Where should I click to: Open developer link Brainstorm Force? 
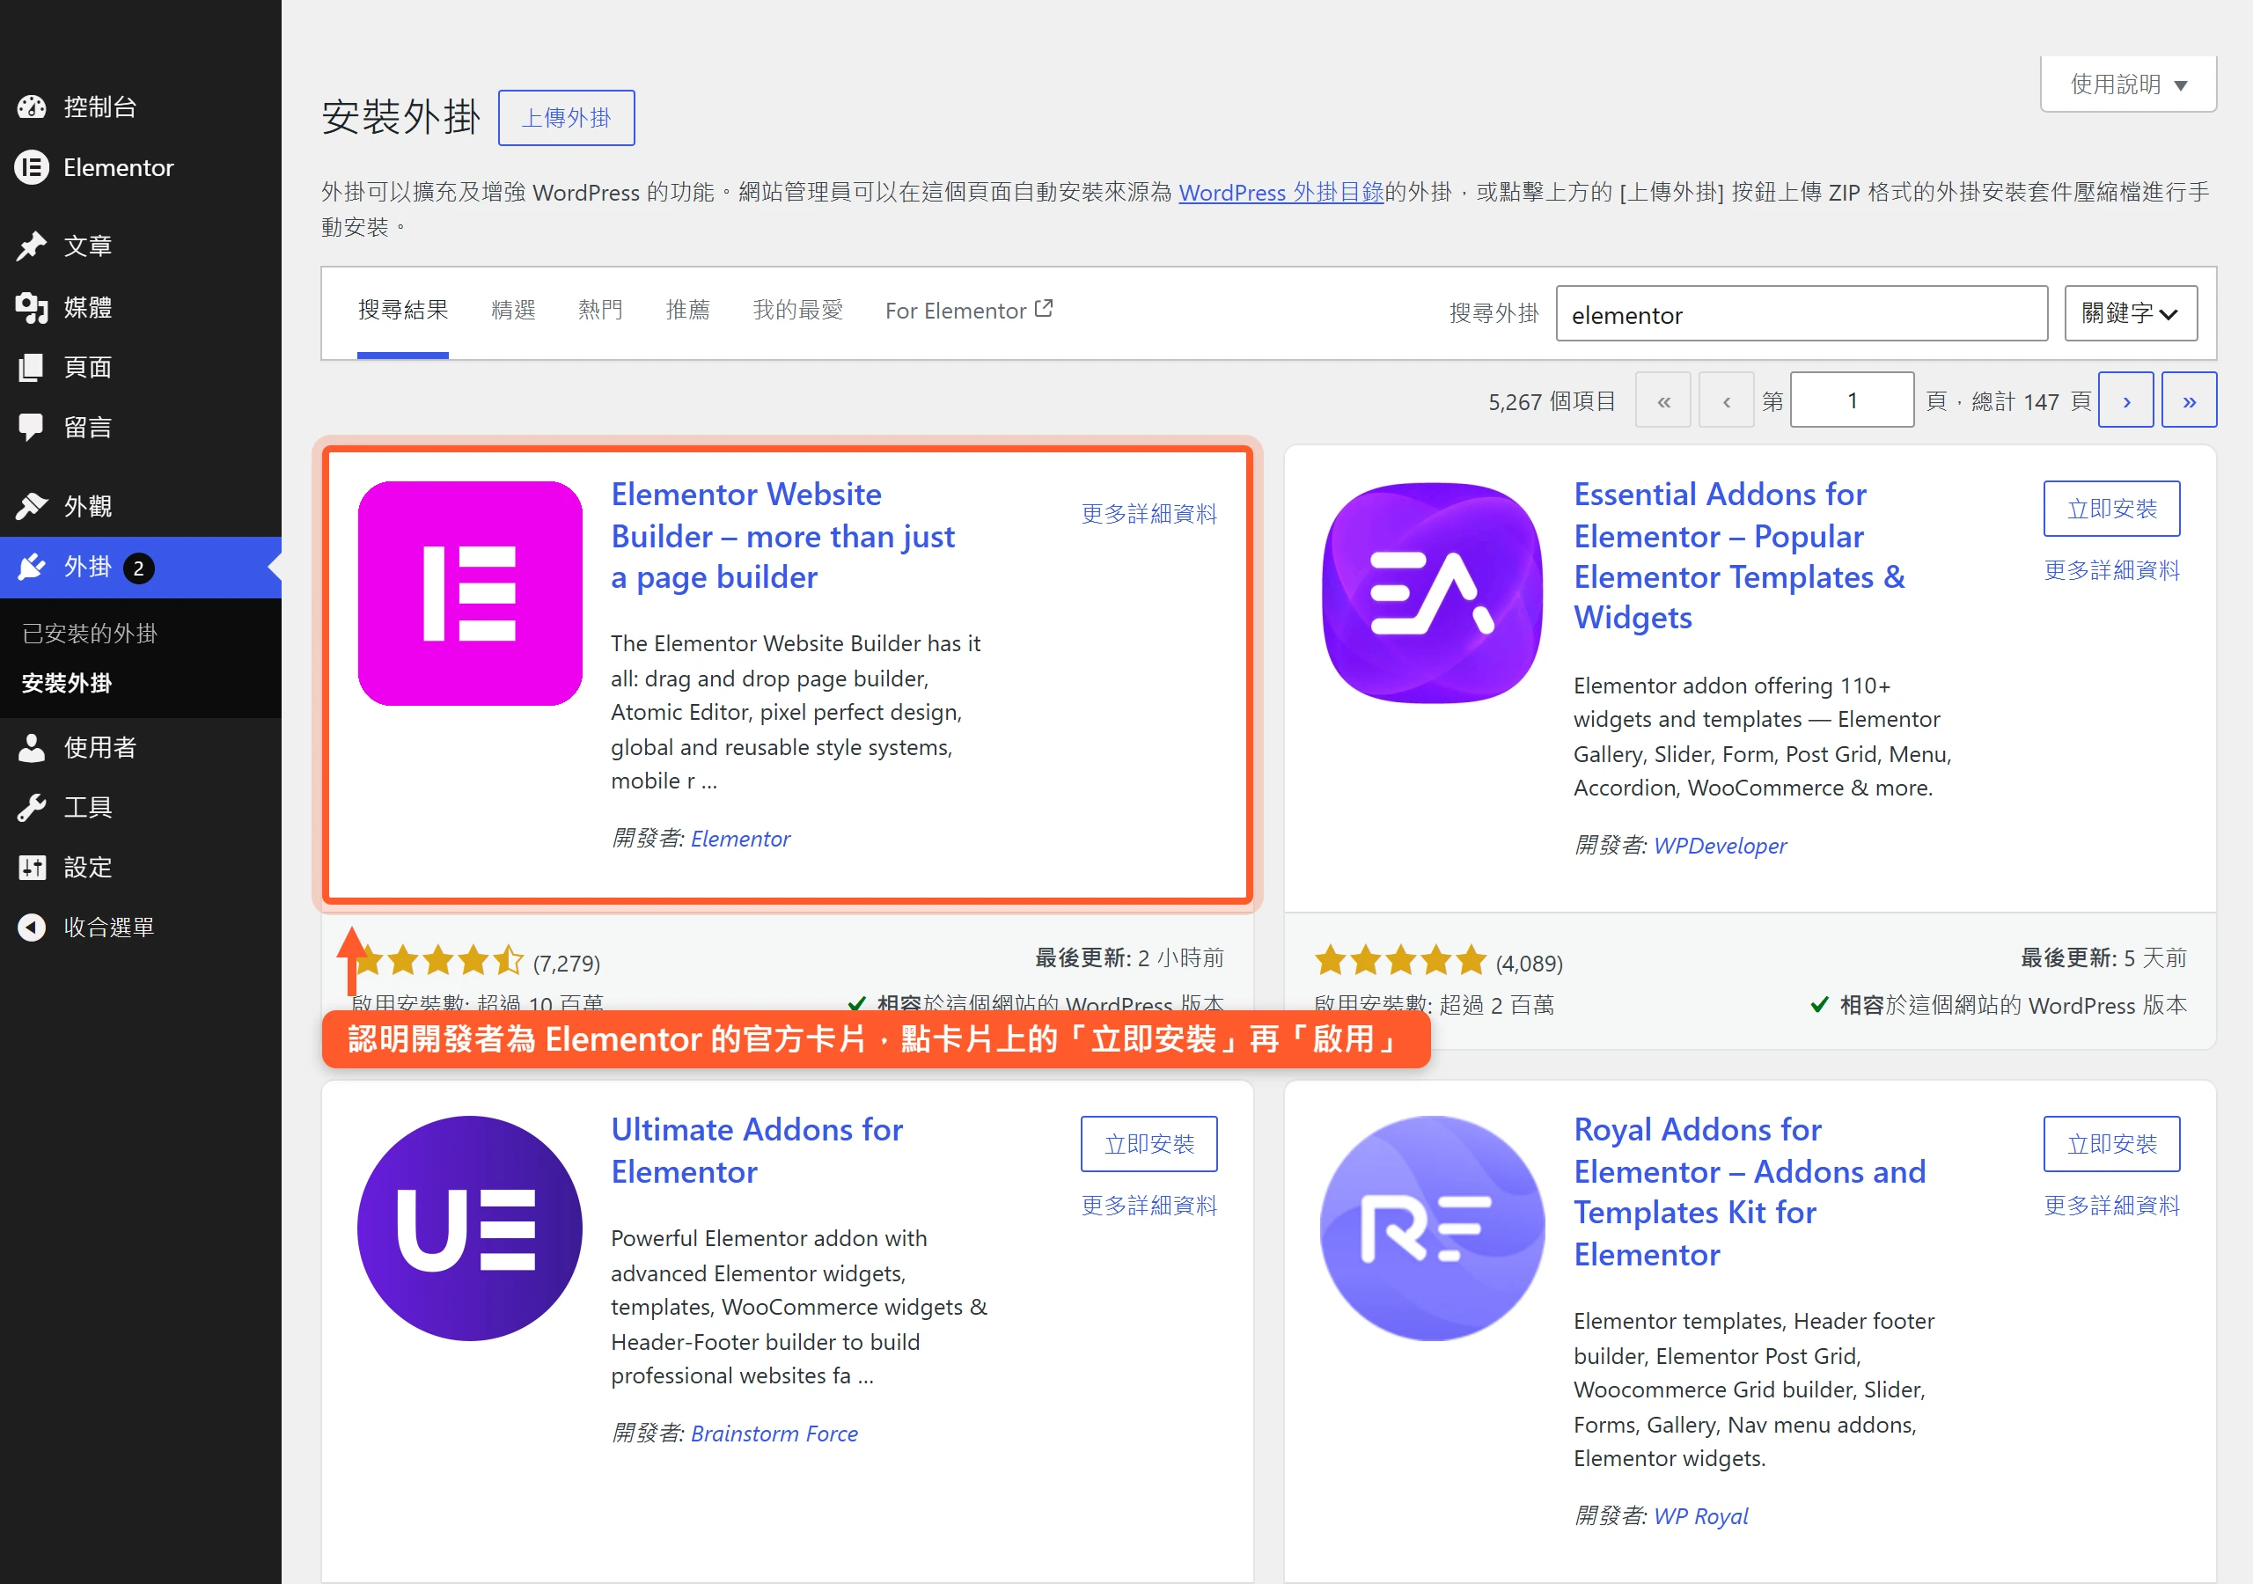coord(774,1433)
